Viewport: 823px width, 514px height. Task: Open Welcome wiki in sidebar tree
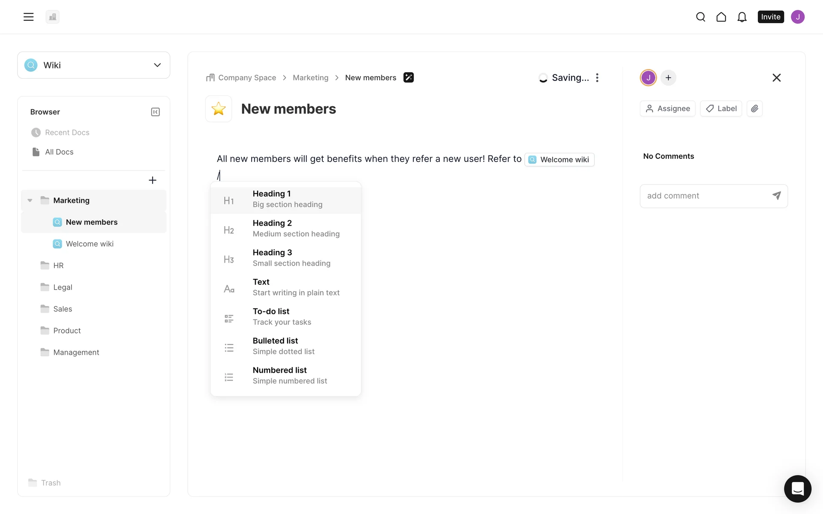[x=90, y=244]
